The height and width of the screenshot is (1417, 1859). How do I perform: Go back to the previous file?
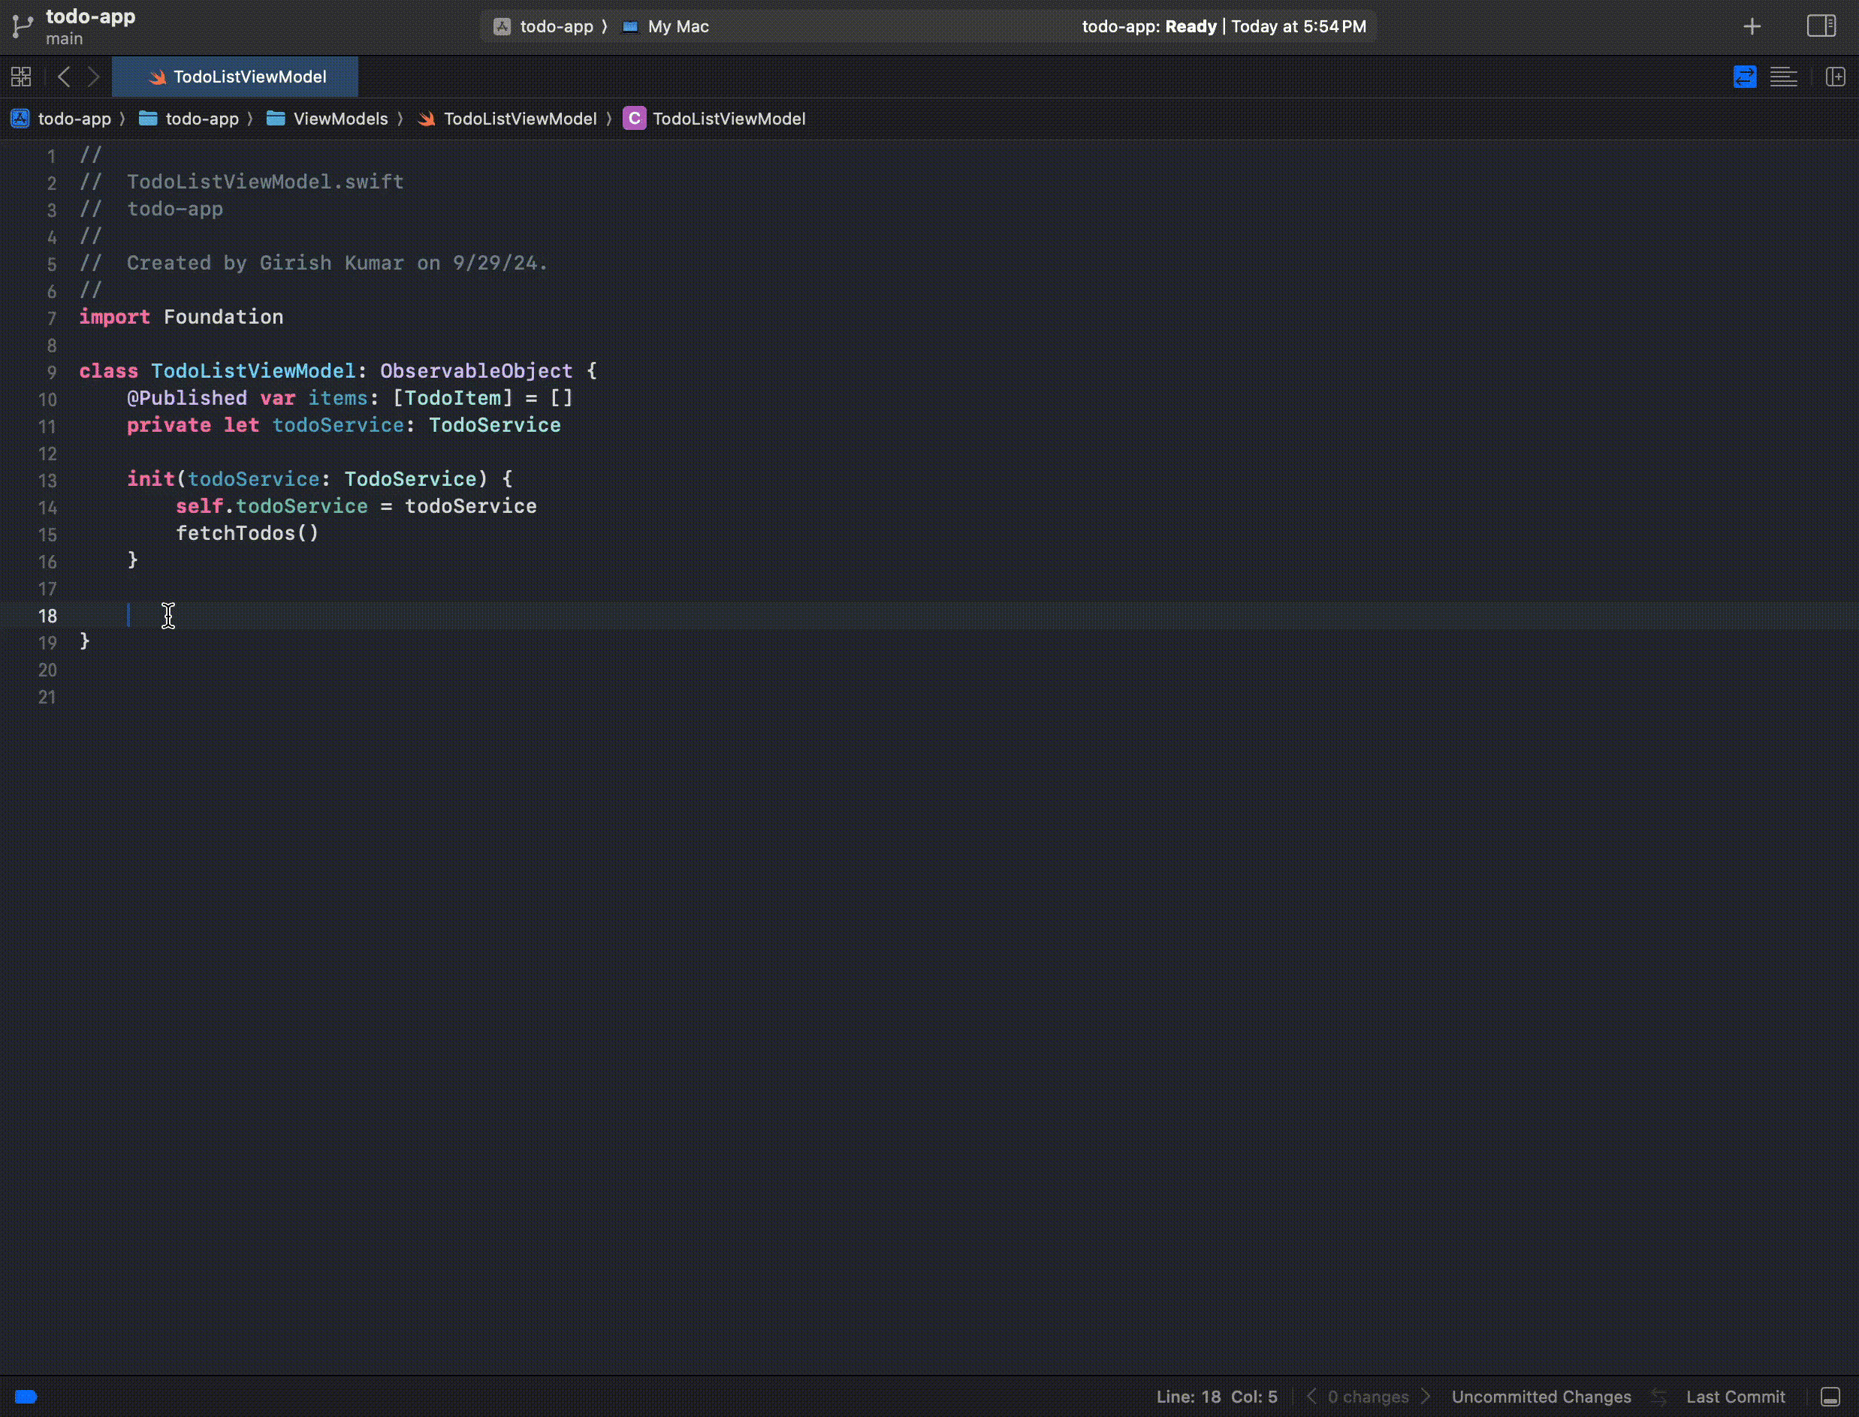coord(64,77)
